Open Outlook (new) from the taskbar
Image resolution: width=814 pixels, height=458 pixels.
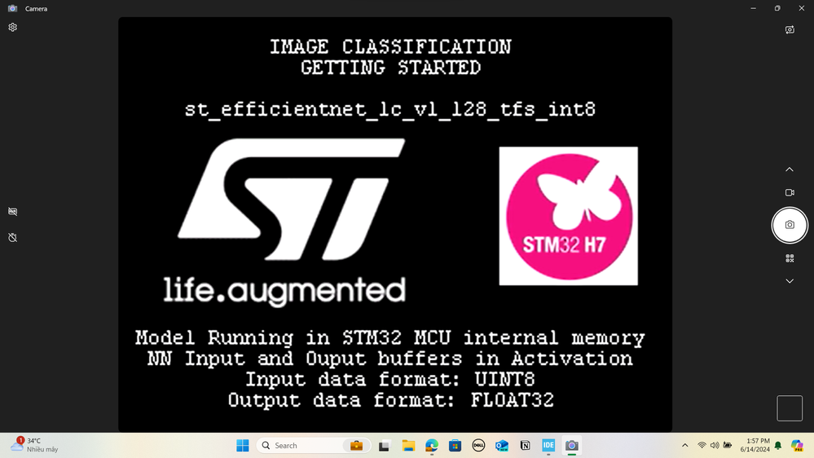tap(502, 446)
